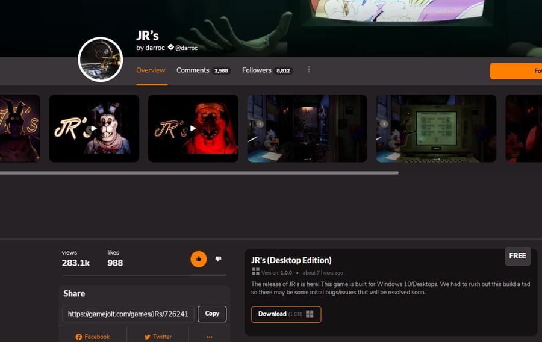
Task: Click the 8,812 followers count badge
Action: click(283, 71)
